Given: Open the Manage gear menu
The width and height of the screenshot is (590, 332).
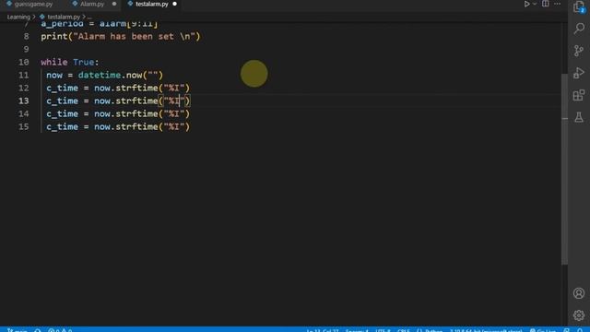Looking at the screenshot, I should coord(579,315).
